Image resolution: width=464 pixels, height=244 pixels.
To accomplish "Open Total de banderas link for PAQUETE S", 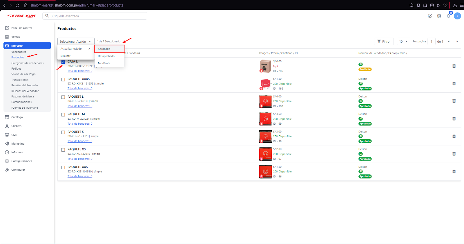I will tap(80, 141).
